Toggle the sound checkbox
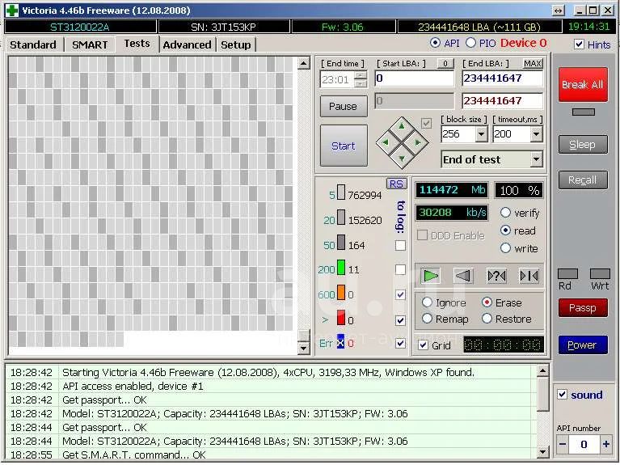 click(562, 394)
